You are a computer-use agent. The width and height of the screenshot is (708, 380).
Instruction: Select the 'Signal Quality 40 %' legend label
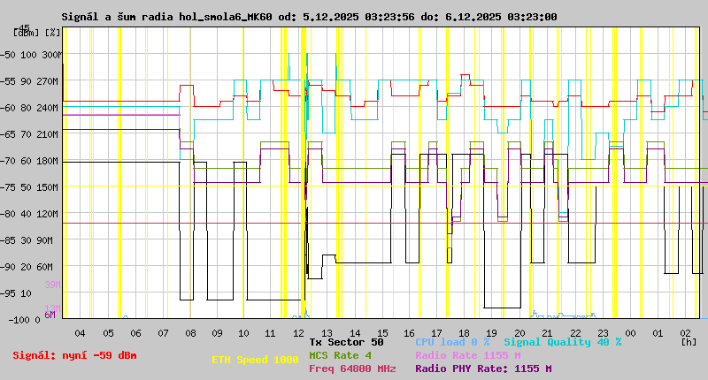pyautogui.click(x=563, y=341)
